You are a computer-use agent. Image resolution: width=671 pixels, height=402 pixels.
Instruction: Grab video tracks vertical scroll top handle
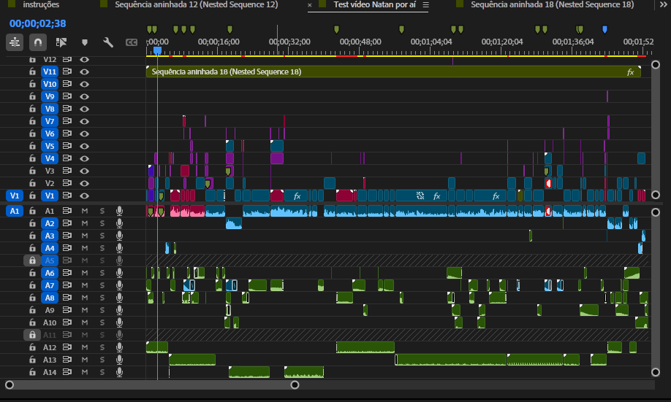(x=656, y=64)
